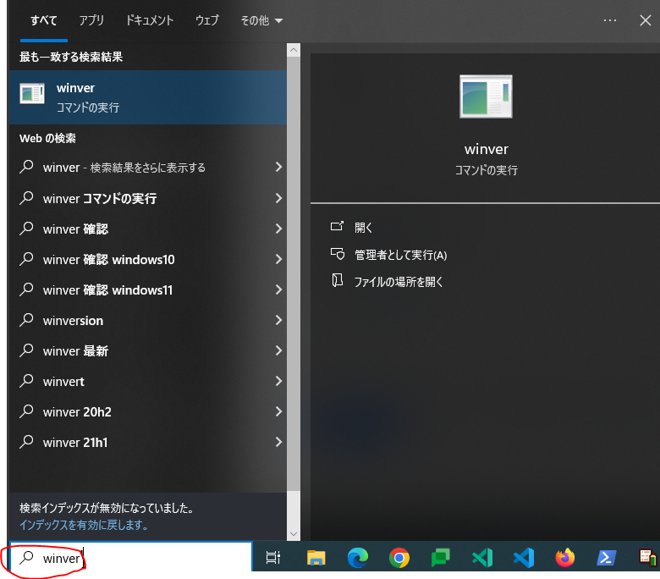
Task: Click 管理者として実行(A)
Action: pyautogui.click(x=401, y=255)
